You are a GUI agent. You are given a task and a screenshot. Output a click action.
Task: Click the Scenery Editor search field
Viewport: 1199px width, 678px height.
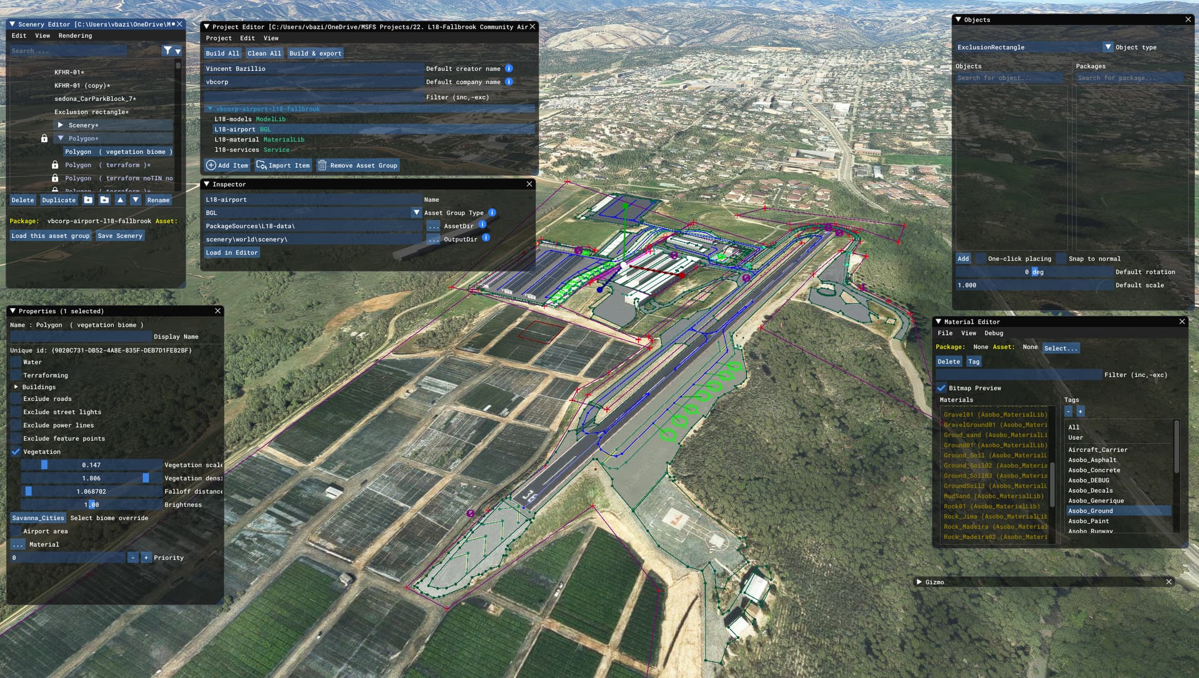tap(69, 51)
